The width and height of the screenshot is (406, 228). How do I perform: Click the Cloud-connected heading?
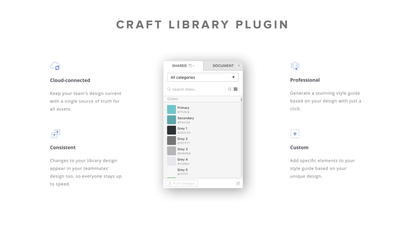[70, 80]
